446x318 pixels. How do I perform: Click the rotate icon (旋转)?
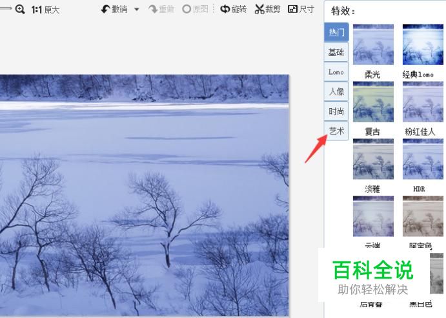tap(225, 9)
